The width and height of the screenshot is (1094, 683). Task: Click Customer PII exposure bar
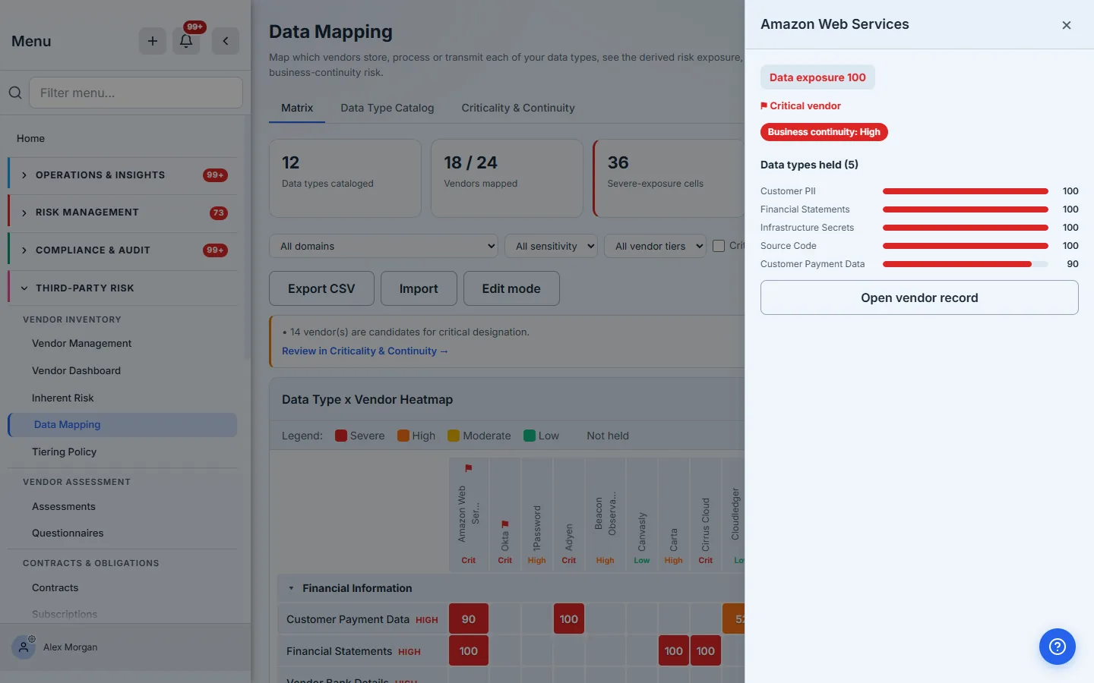click(966, 191)
